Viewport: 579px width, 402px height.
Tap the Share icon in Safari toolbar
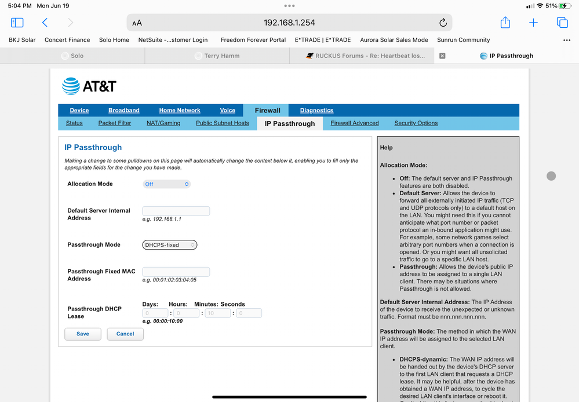point(505,23)
